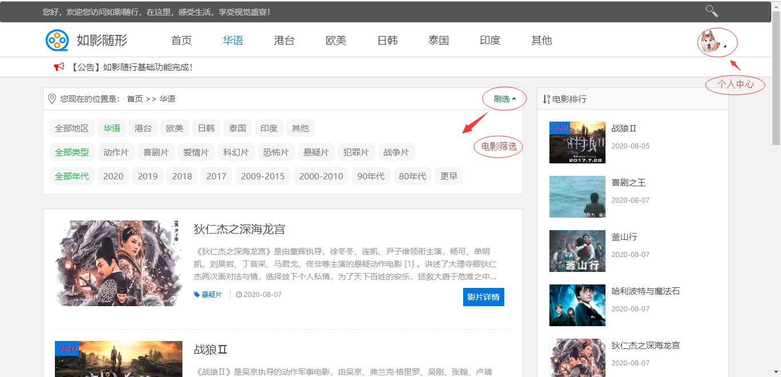The height and width of the screenshot is (377, 781).
Task: Click 华语 link in the breadcrumb
Action: coord(168,99)
